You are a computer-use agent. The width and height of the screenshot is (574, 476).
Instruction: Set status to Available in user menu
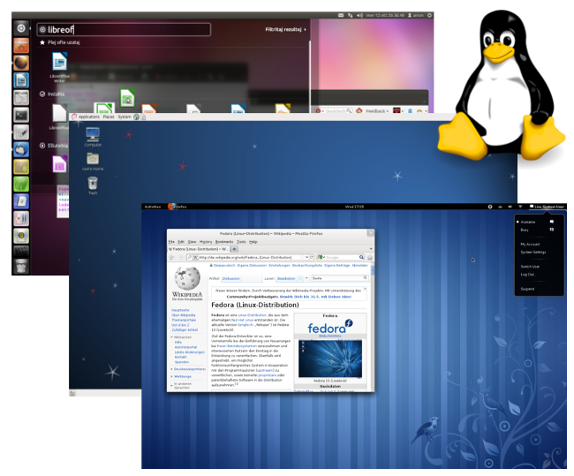(528, 222)
